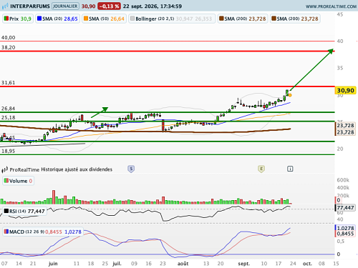Click the 38,20 resistance level label
This screenshot has width=358, height=268.
click(x=8, y=47)
